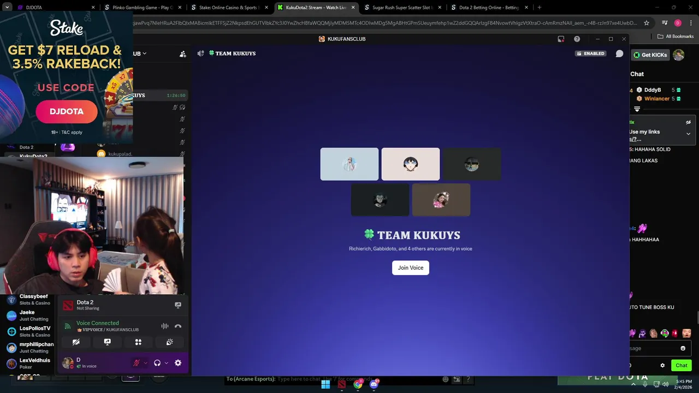Click the Join Voice button
The height and width of the screenshot is (393, 699).
coord(411,267)
